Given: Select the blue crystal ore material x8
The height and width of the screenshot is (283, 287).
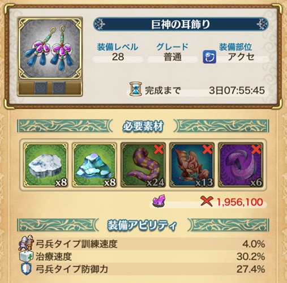Looking at the screenshot, I should [x=94, y=165].
